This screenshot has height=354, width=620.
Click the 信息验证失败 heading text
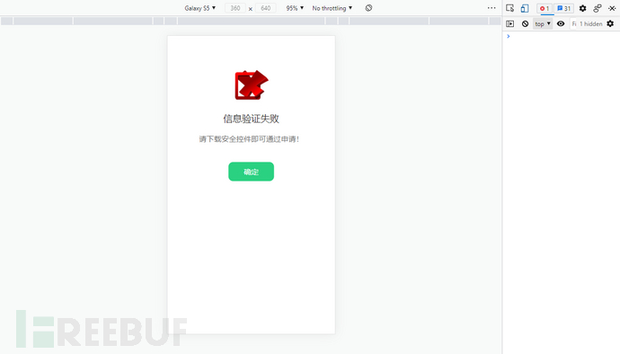click(x=251, y=119)
